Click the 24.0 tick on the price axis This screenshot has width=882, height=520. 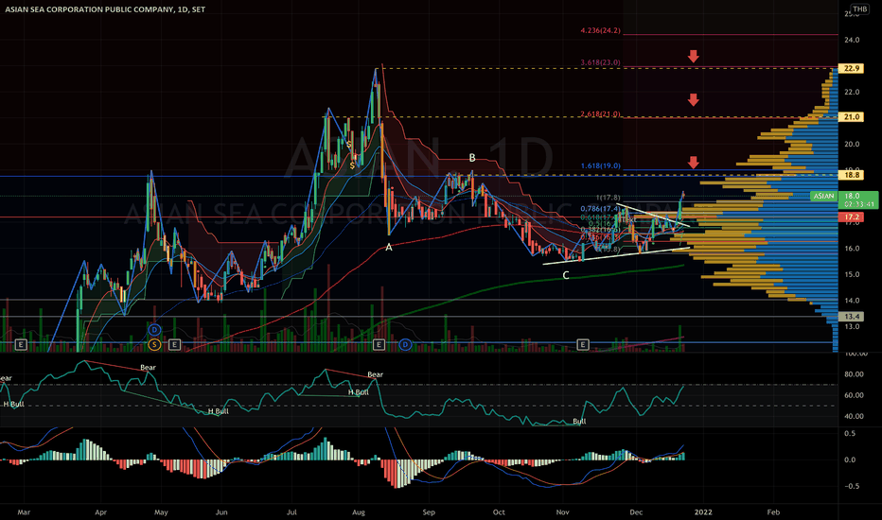pos(852,40)
